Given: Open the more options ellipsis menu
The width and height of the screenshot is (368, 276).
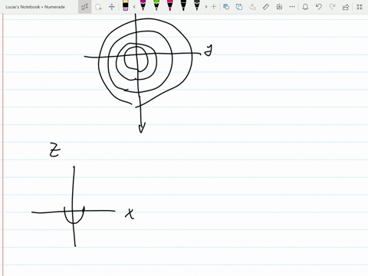Looking at the screenshot, I should click(292, 7).
